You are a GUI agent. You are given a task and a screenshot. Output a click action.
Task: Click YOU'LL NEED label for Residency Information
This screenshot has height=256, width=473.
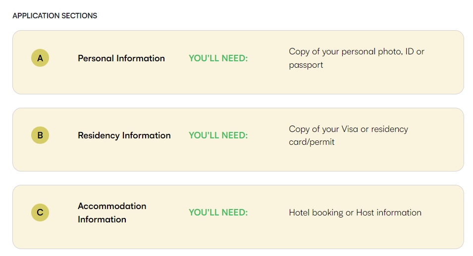[x=218, y=135]
